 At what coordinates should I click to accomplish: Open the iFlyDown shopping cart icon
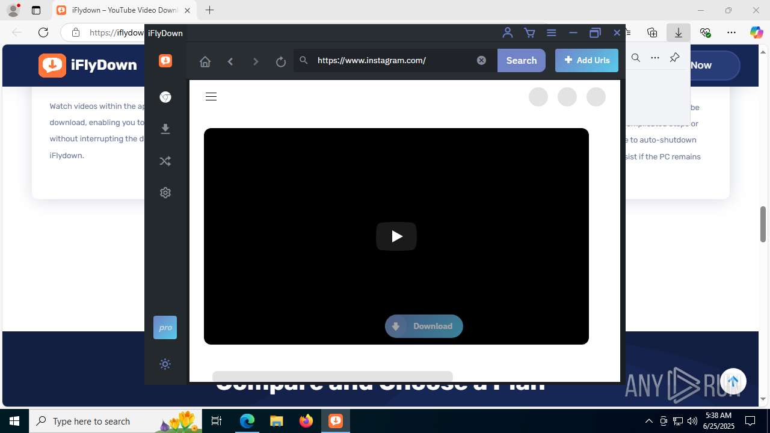(529, 33)
